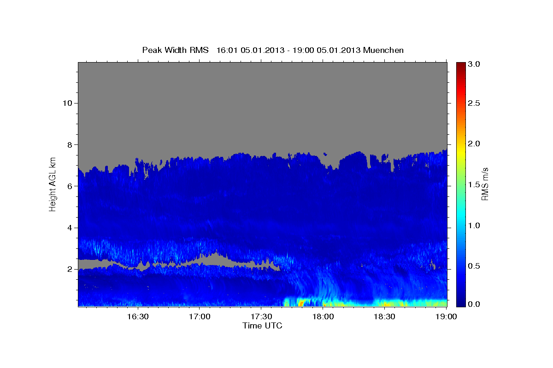Click the 1.5 colorbar value
The width and height of the screenshot is (553, 368).
coord(475,184)
